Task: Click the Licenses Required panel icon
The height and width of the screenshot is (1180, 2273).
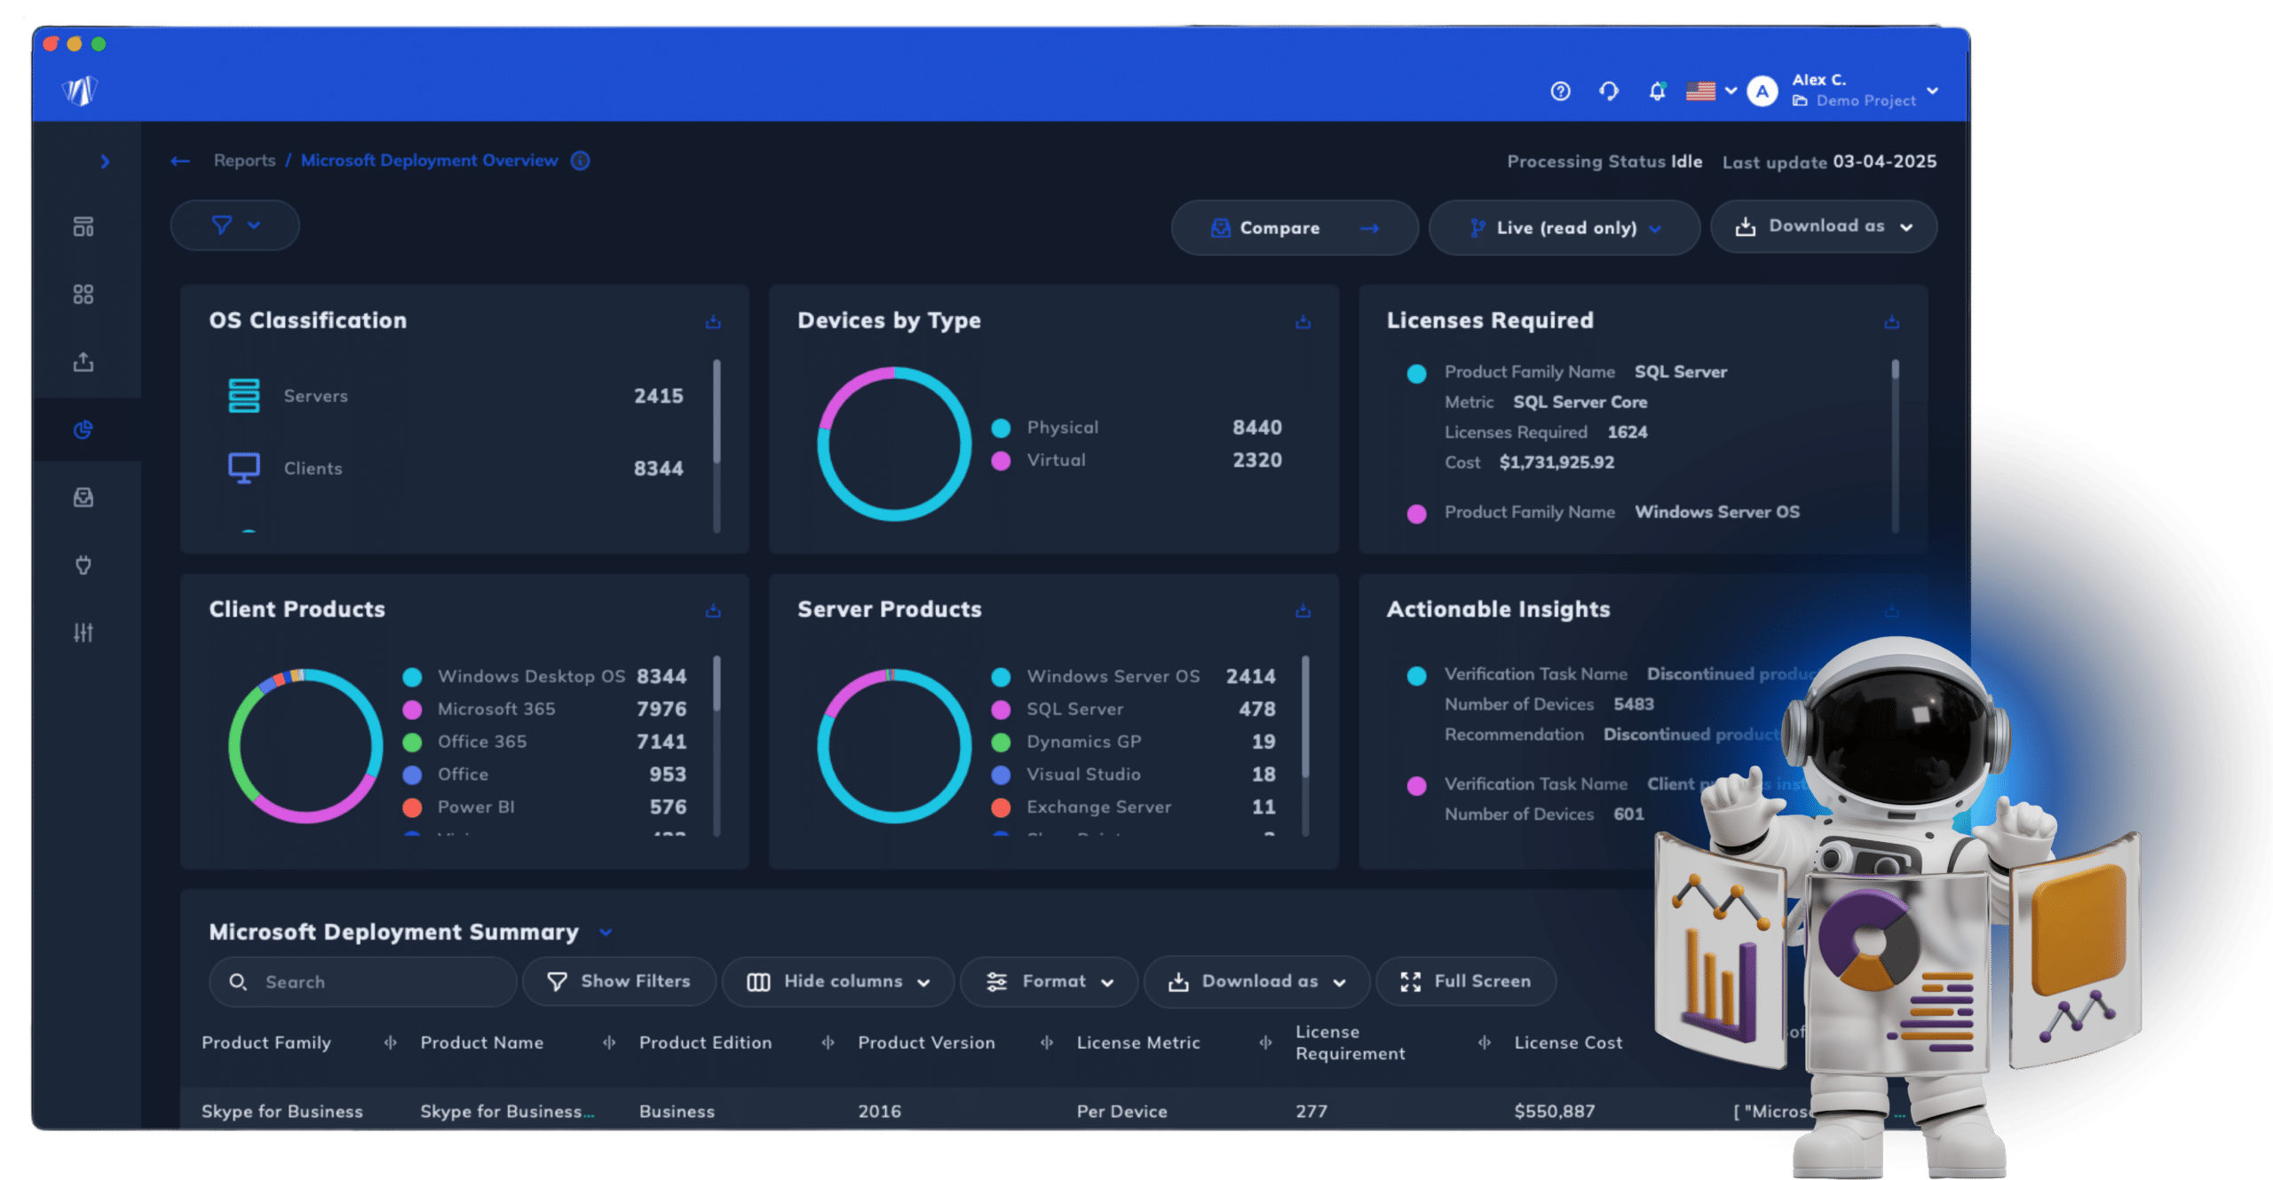Action: (x=1889, y=319)
